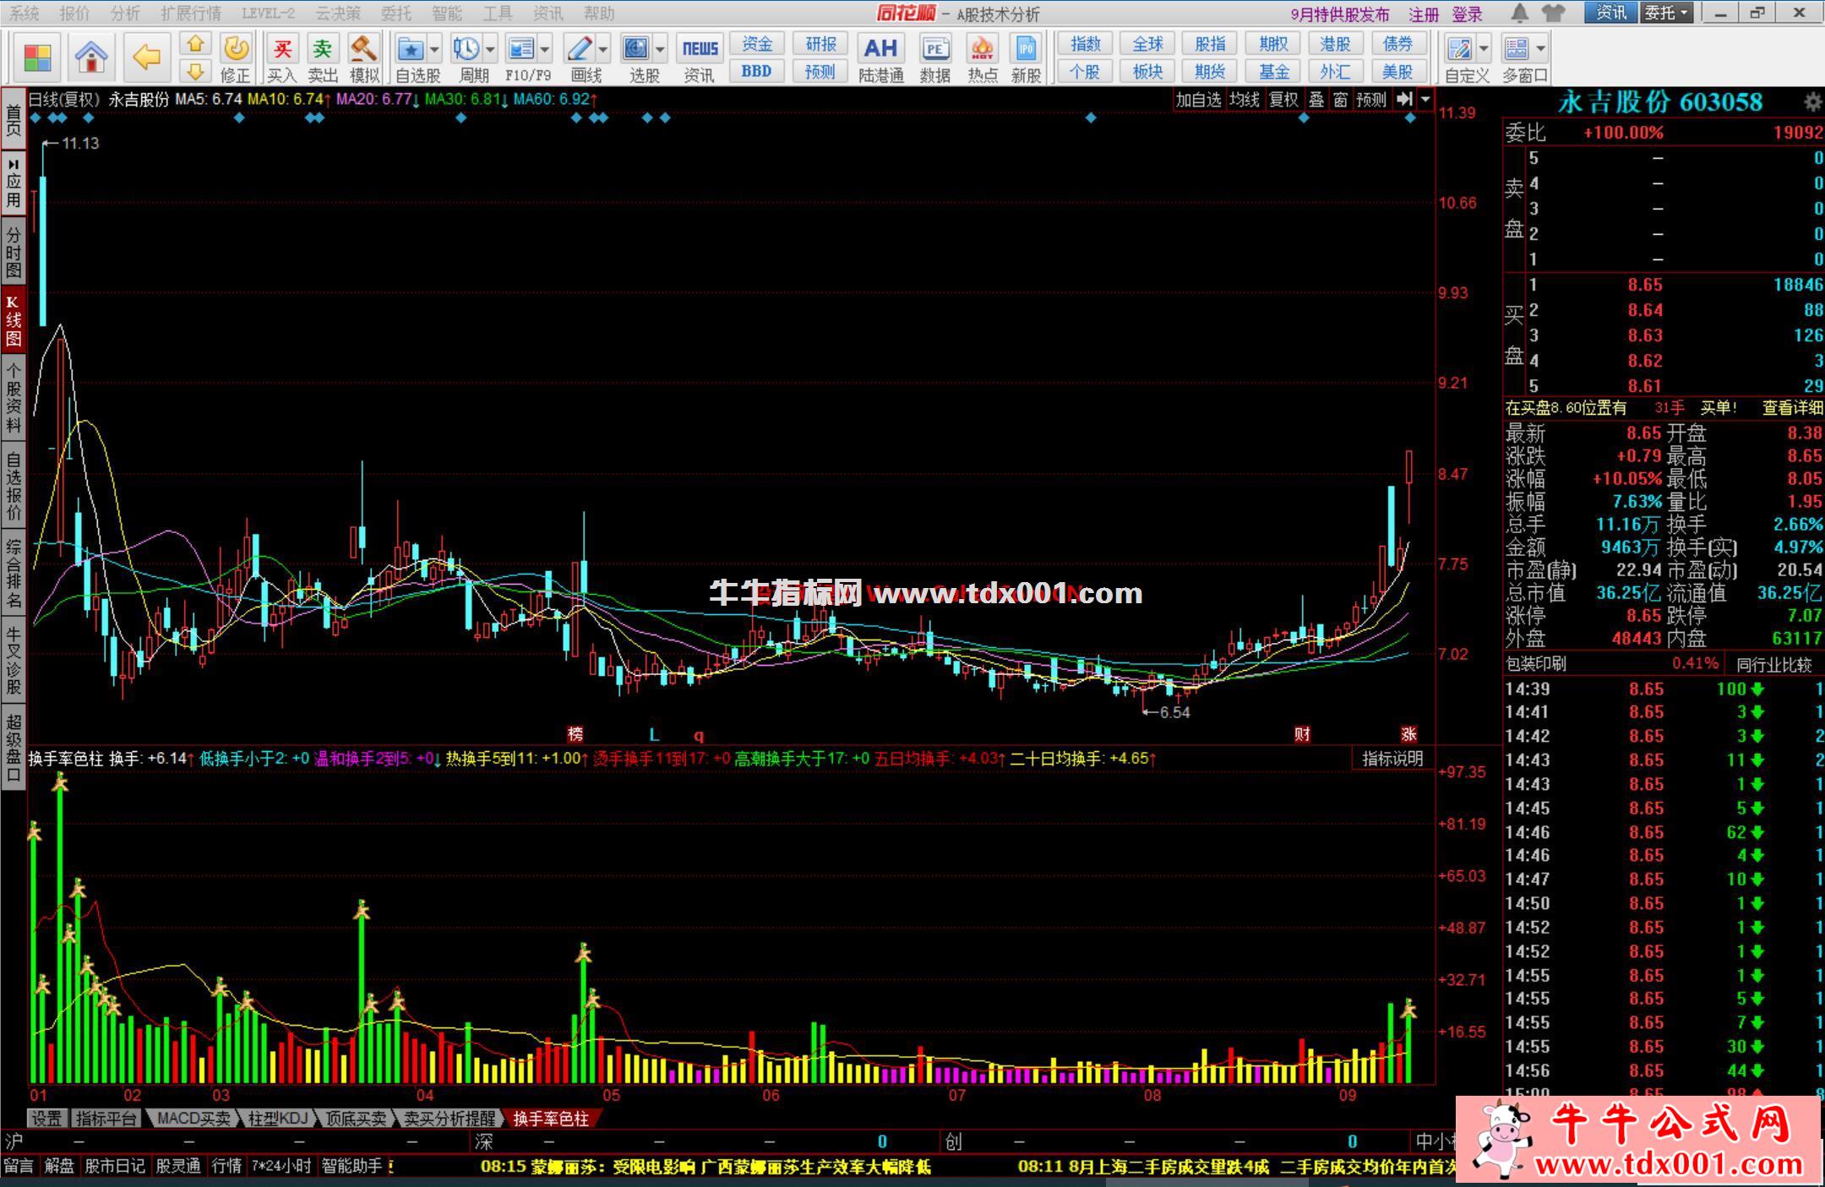This screenshot has width=1825, height=1187.
Task: Toggle 预测 forecast button above chart
Action: point(1371,100)
